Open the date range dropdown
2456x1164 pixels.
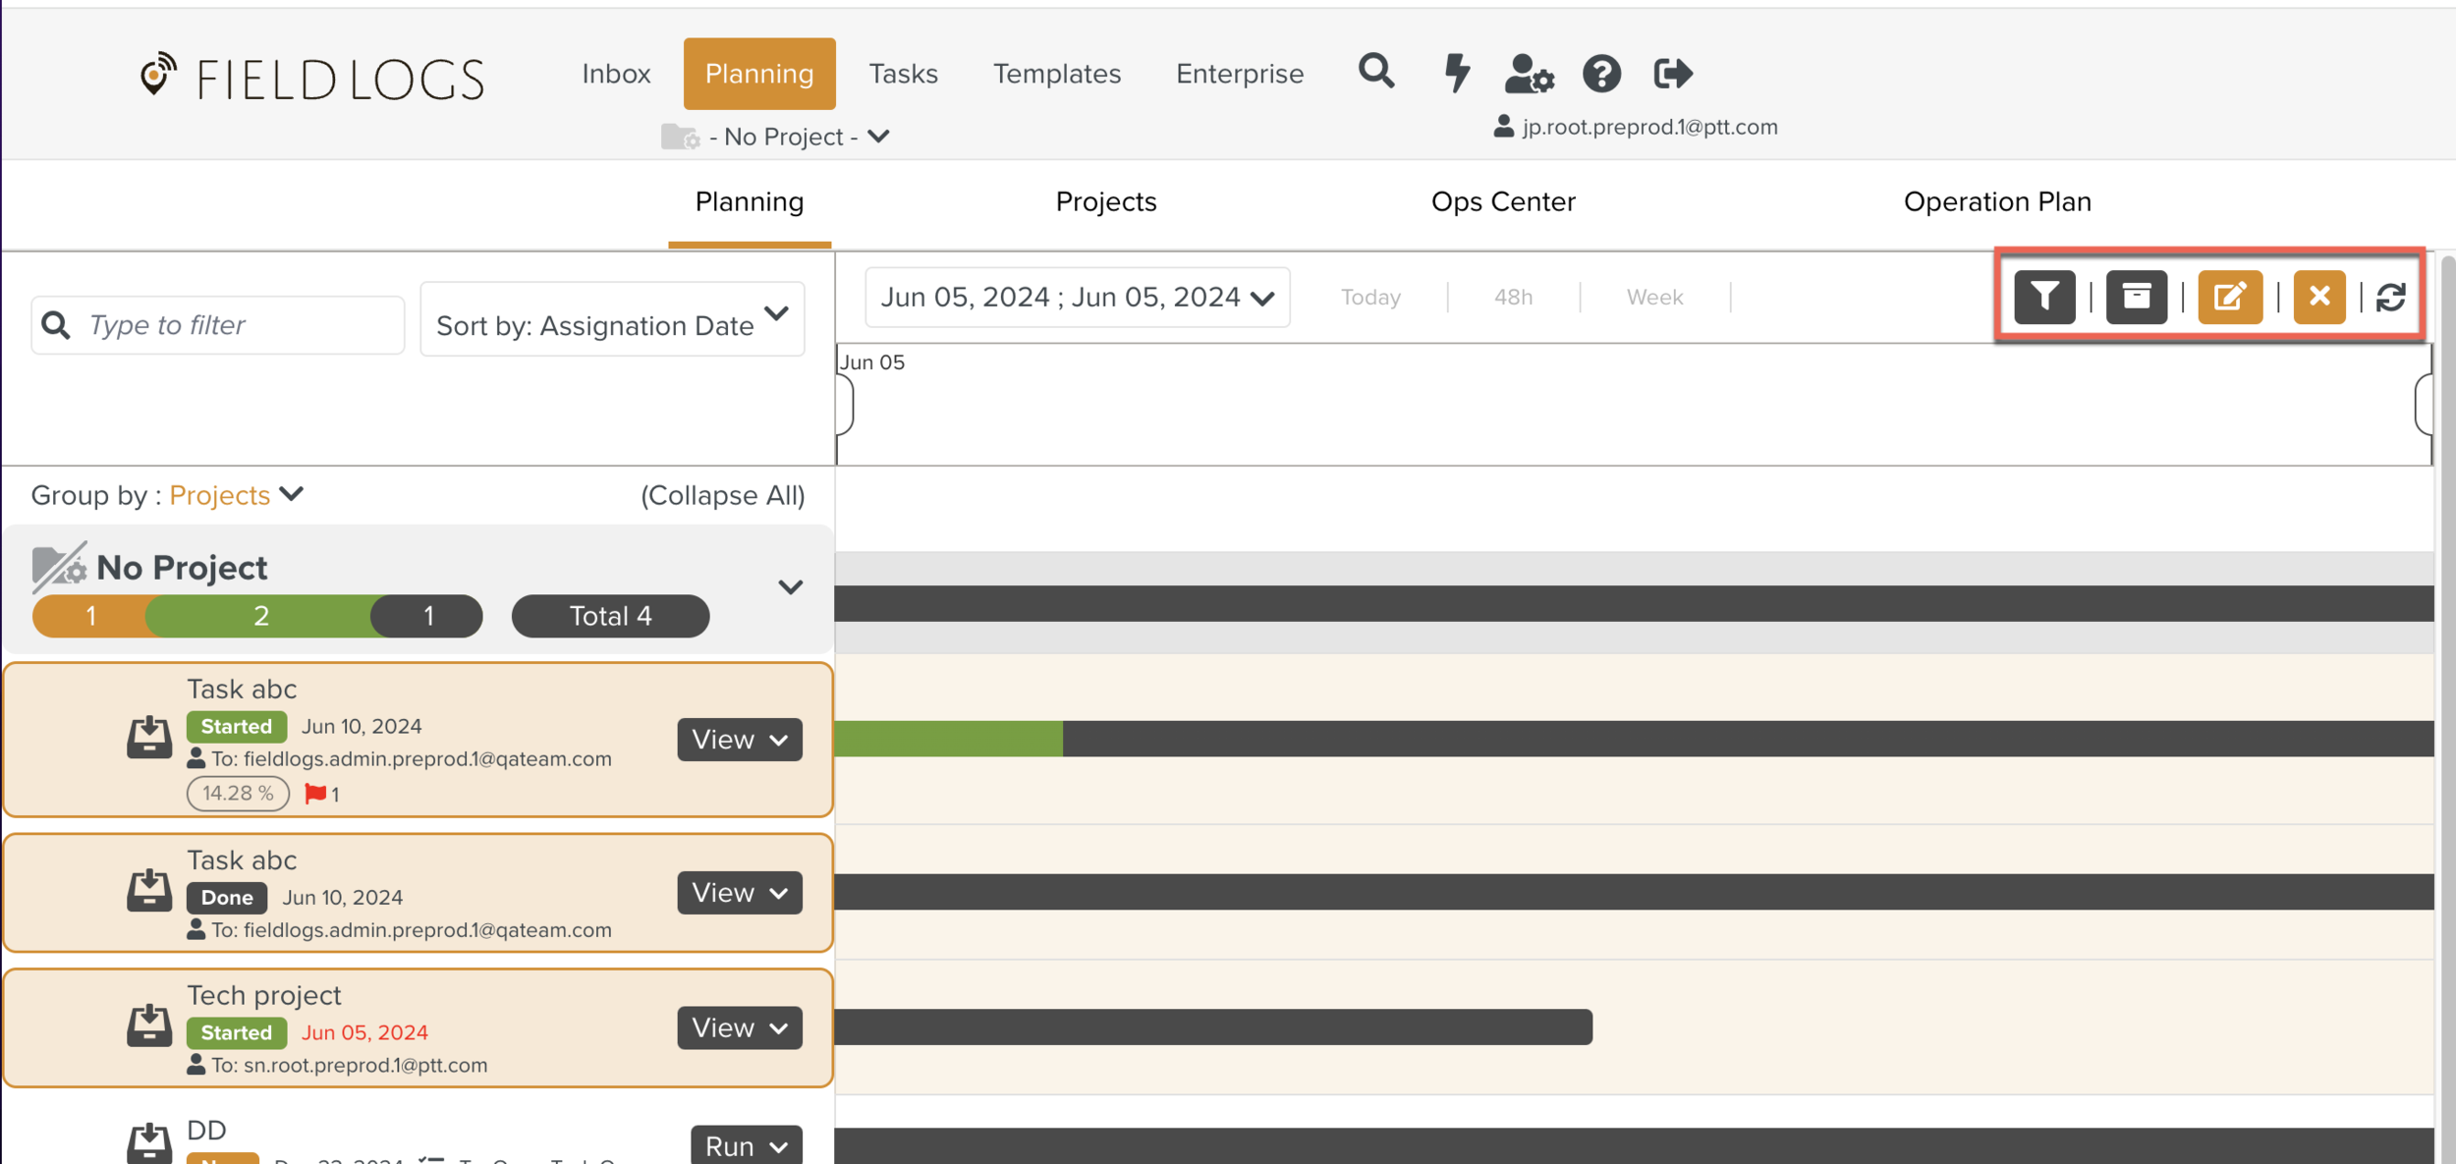tap(1077, 297)
